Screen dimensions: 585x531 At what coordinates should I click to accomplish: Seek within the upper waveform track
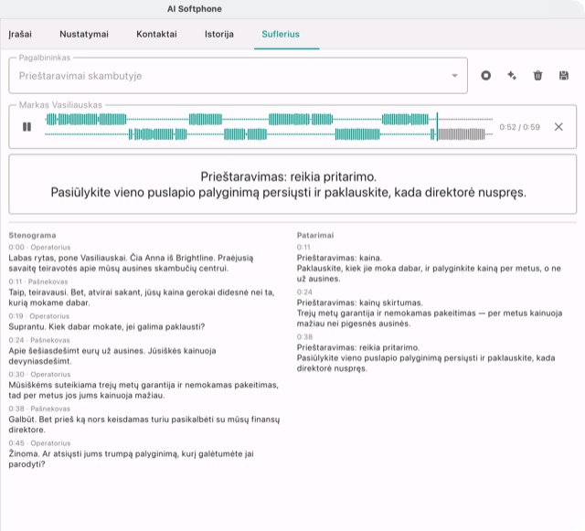pyautogui.click(x=269, y=120)
